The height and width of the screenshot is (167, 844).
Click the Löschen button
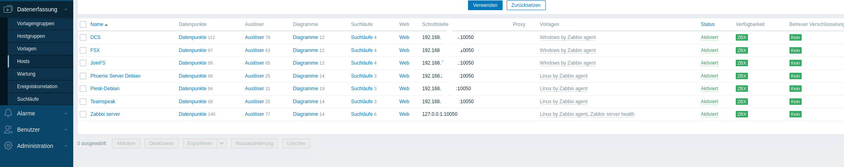coord(296,143)
